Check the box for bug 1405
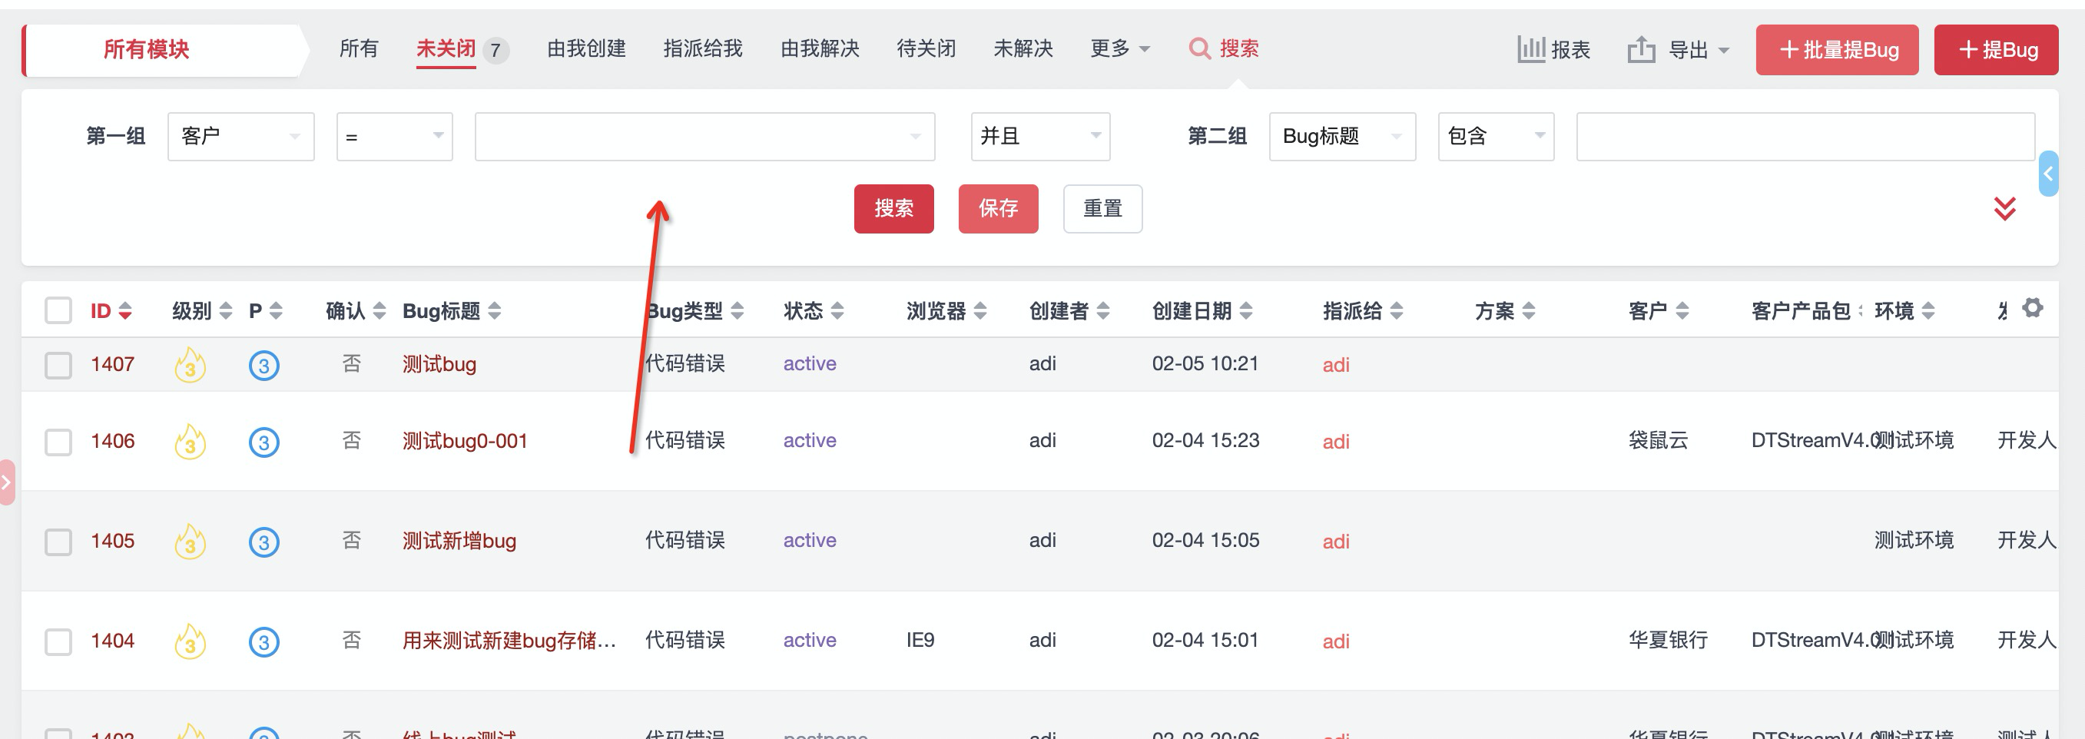This screenshot has height=739, width=2085. pos(58,542)
